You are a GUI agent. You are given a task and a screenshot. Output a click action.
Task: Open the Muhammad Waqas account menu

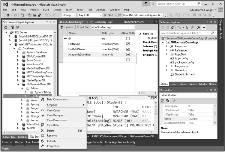coord(203,10)
